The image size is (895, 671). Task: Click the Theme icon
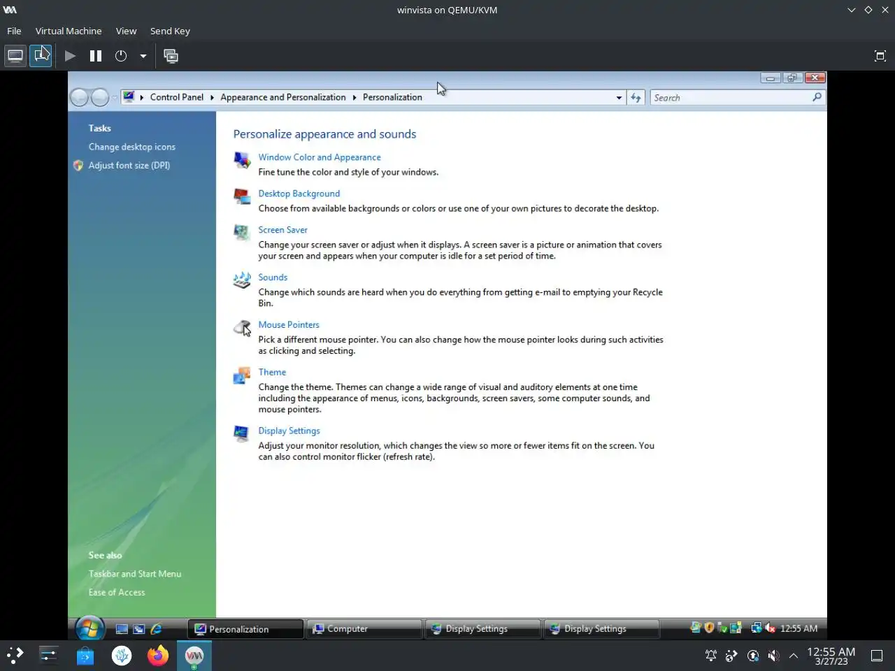[242, 375]
